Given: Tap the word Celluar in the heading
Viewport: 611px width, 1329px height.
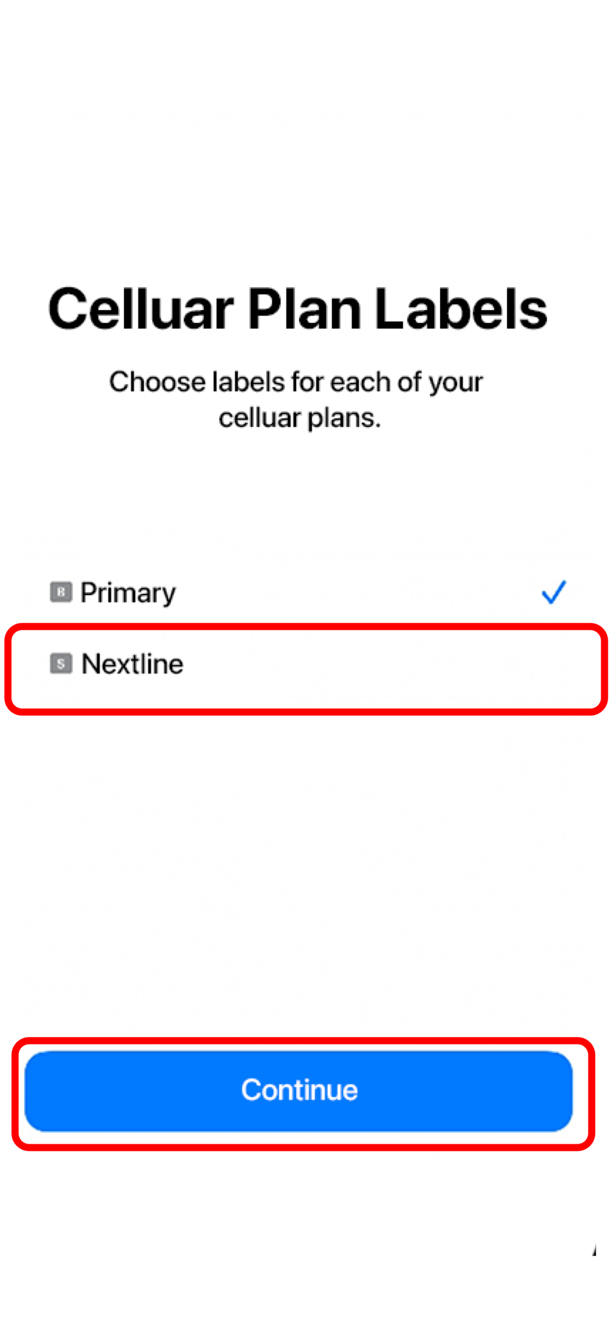Looking at the screenshot, I should (x=141, y=308).
